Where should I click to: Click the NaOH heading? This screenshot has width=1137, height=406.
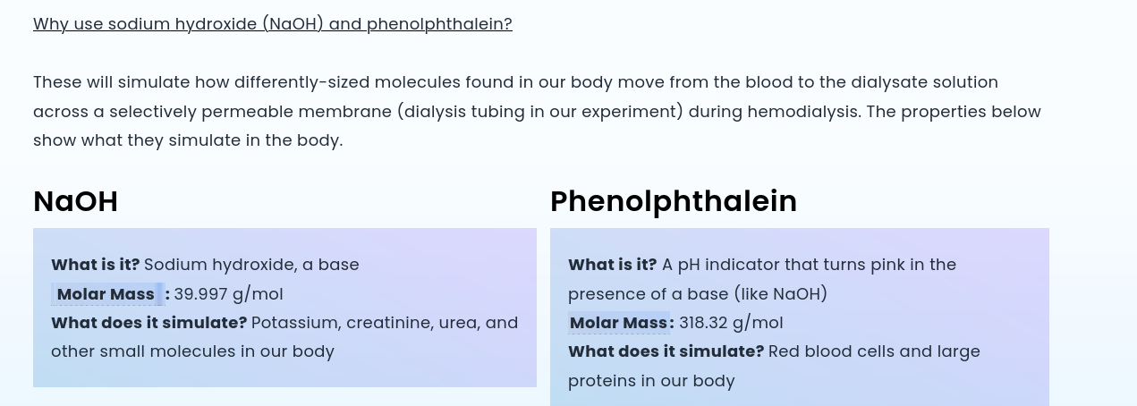coord(75,201)
